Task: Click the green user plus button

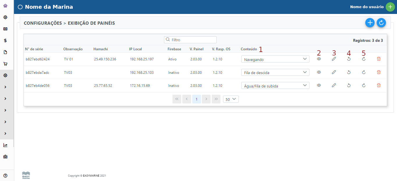Action: point(390,7)
